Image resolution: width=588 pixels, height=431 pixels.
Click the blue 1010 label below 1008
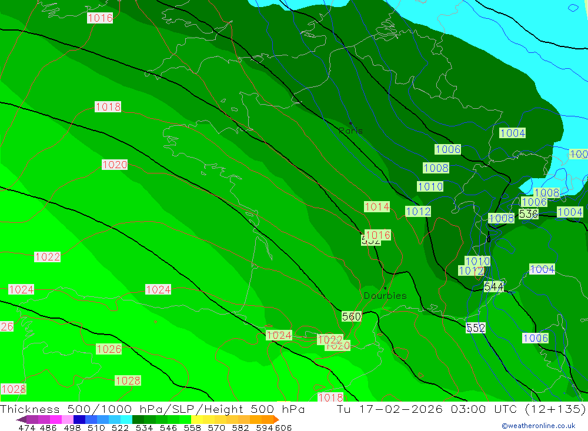[430, 186]
